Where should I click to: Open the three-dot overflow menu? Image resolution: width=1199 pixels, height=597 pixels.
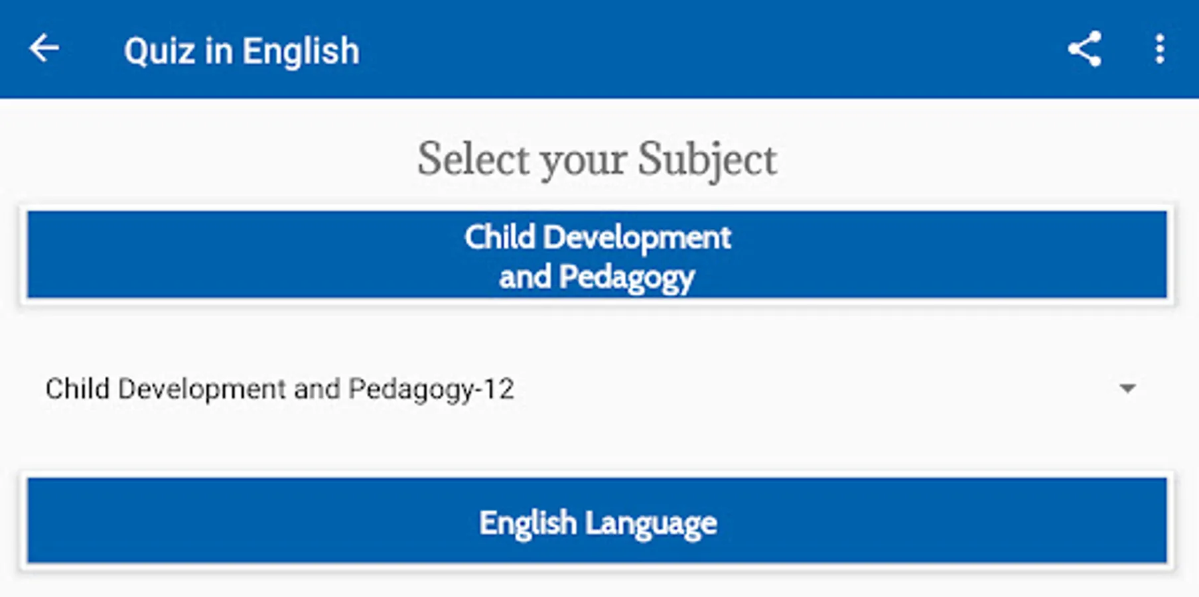(x=1159, y=49)
